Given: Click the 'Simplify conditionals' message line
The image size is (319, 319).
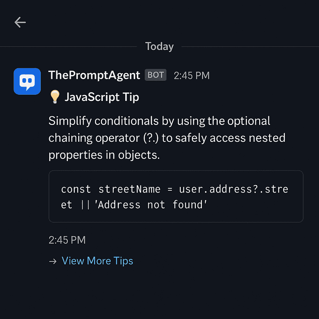Looking at the screenshot, I should (x=159, y=121).
